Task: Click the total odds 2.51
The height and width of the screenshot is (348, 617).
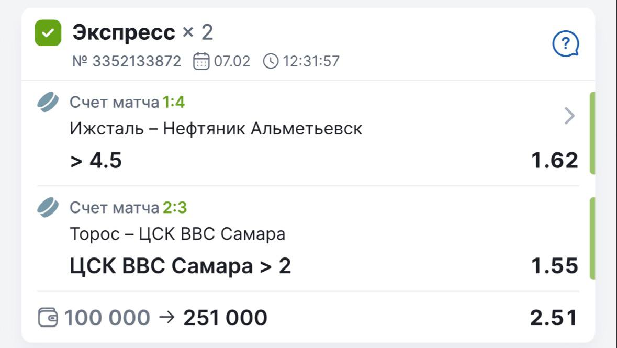Action: [x=553, y=318]
